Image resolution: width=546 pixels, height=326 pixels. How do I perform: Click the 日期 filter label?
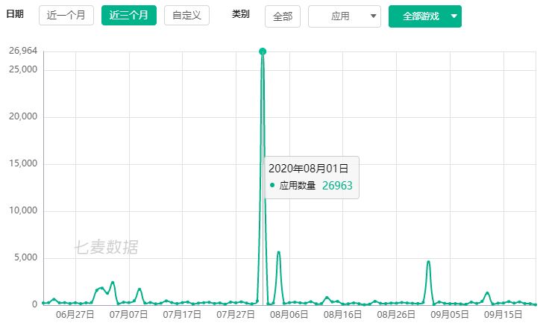[x=15, y=14]
